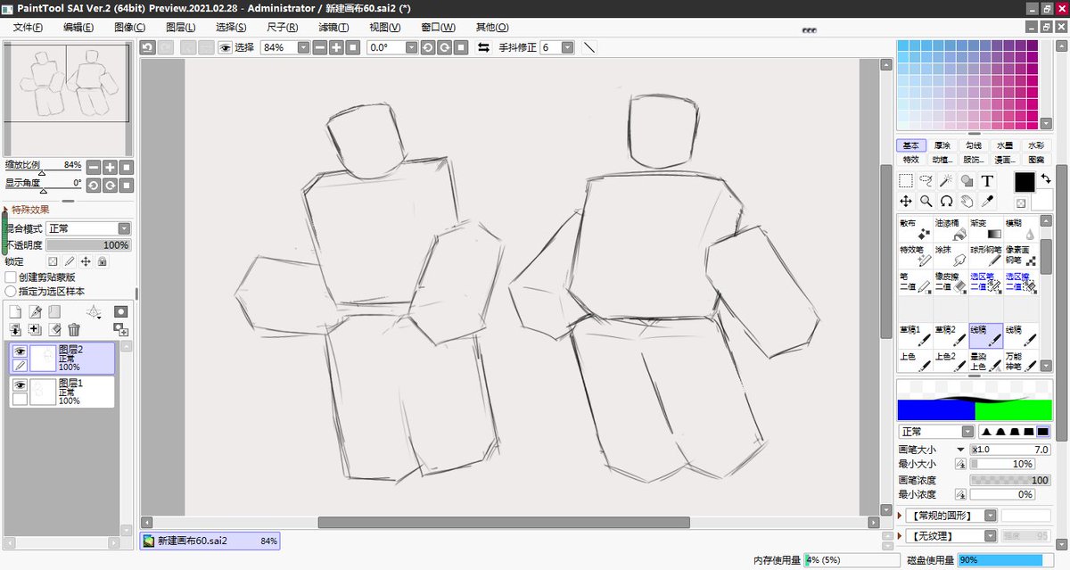Click the black foreground color swatch

pos(1025,181)
